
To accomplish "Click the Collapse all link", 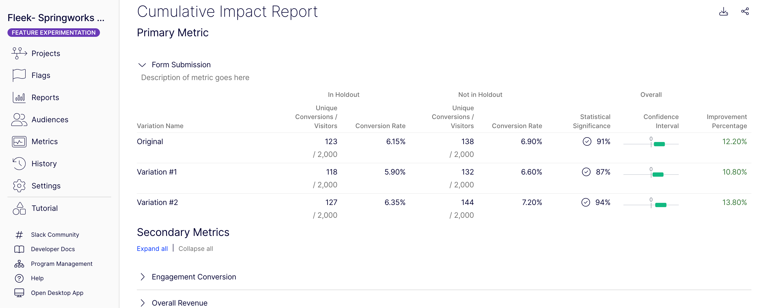I will 196,248.
